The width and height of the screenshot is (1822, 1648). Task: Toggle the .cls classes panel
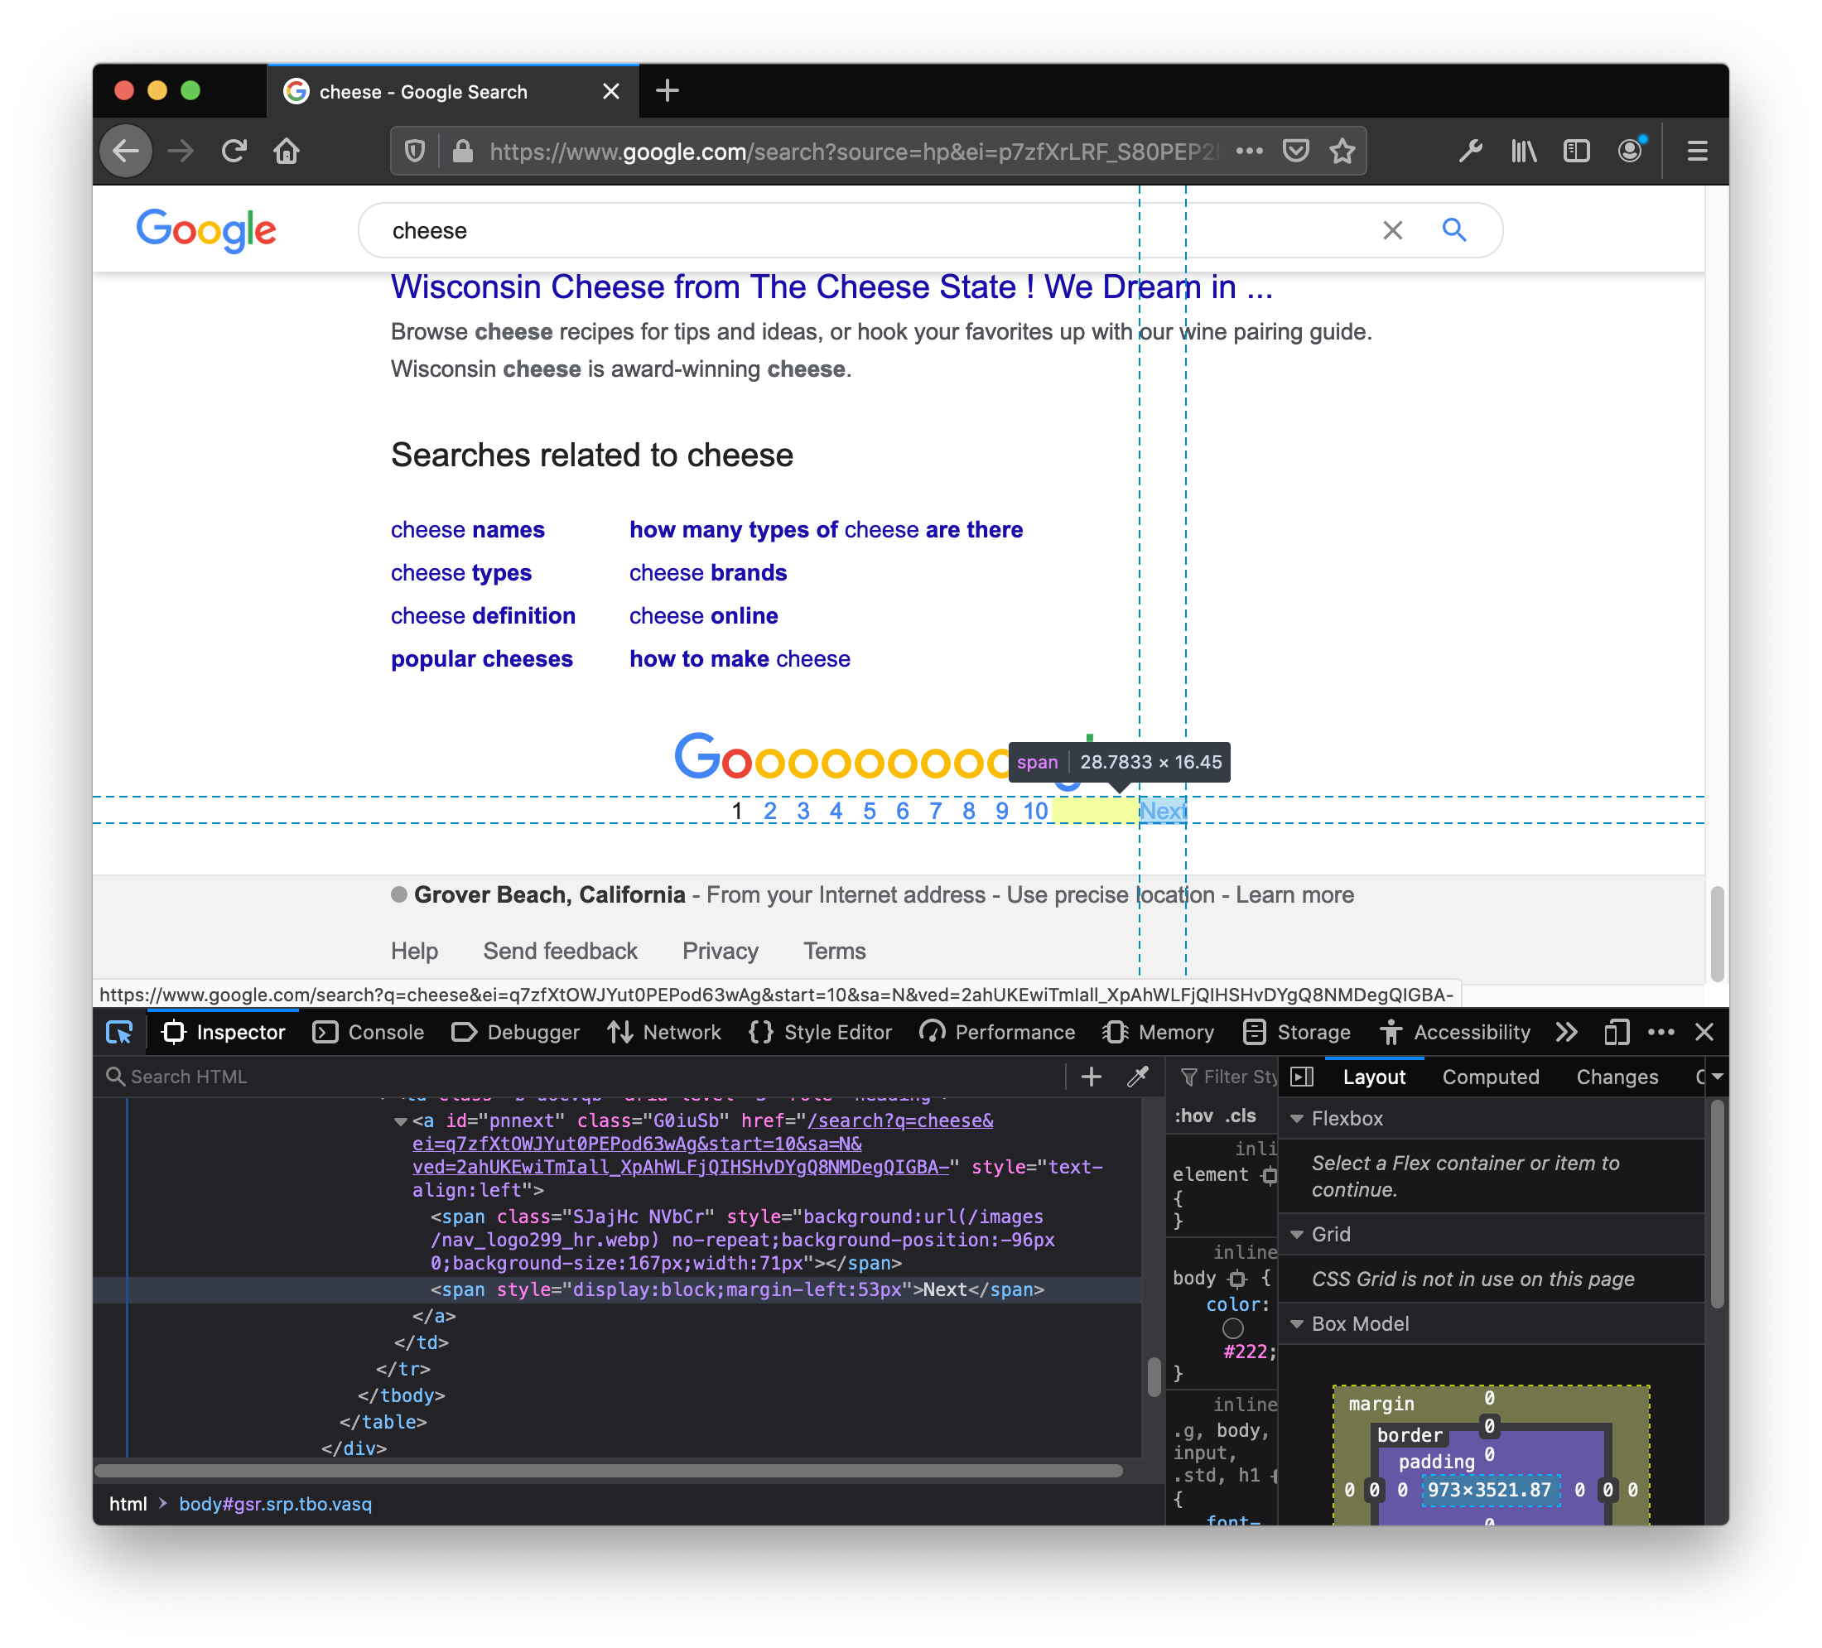(1241, 1116)
